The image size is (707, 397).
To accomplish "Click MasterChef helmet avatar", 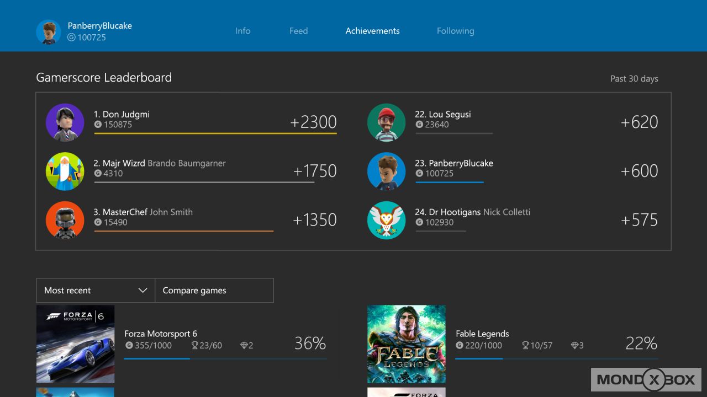I will pyautogui.click(x=65, y=220).
